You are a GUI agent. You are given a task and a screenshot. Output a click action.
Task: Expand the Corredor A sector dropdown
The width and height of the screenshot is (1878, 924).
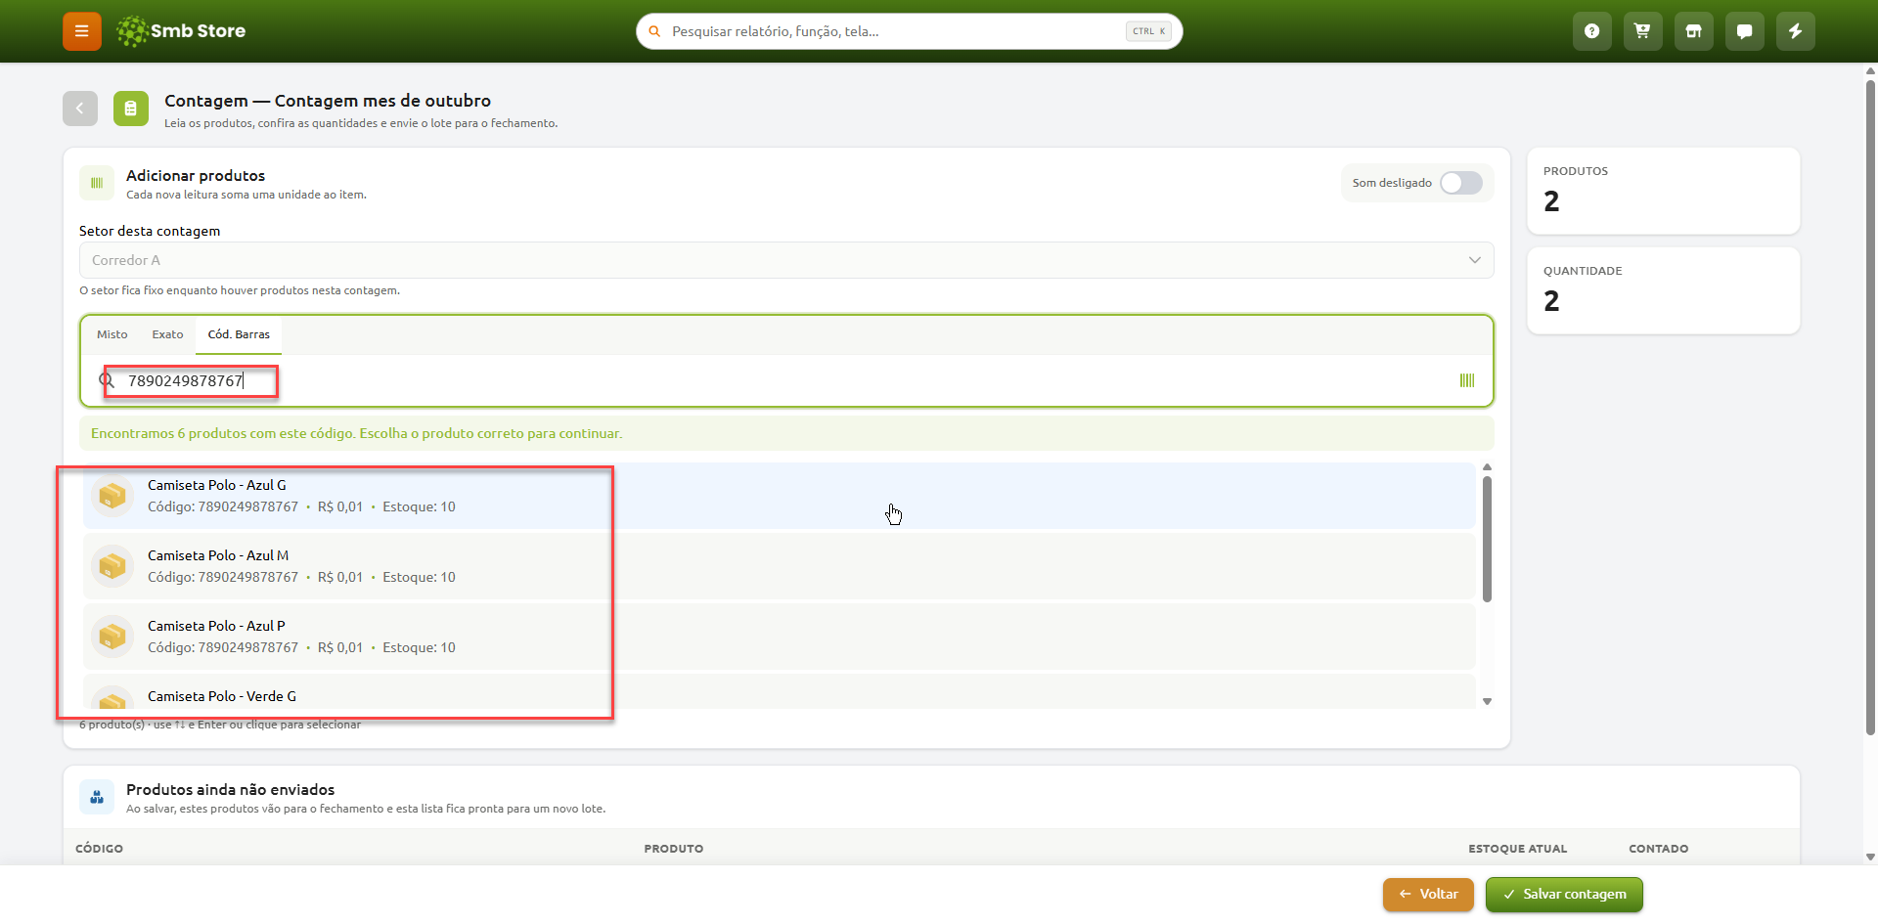[x=786, y=260]
